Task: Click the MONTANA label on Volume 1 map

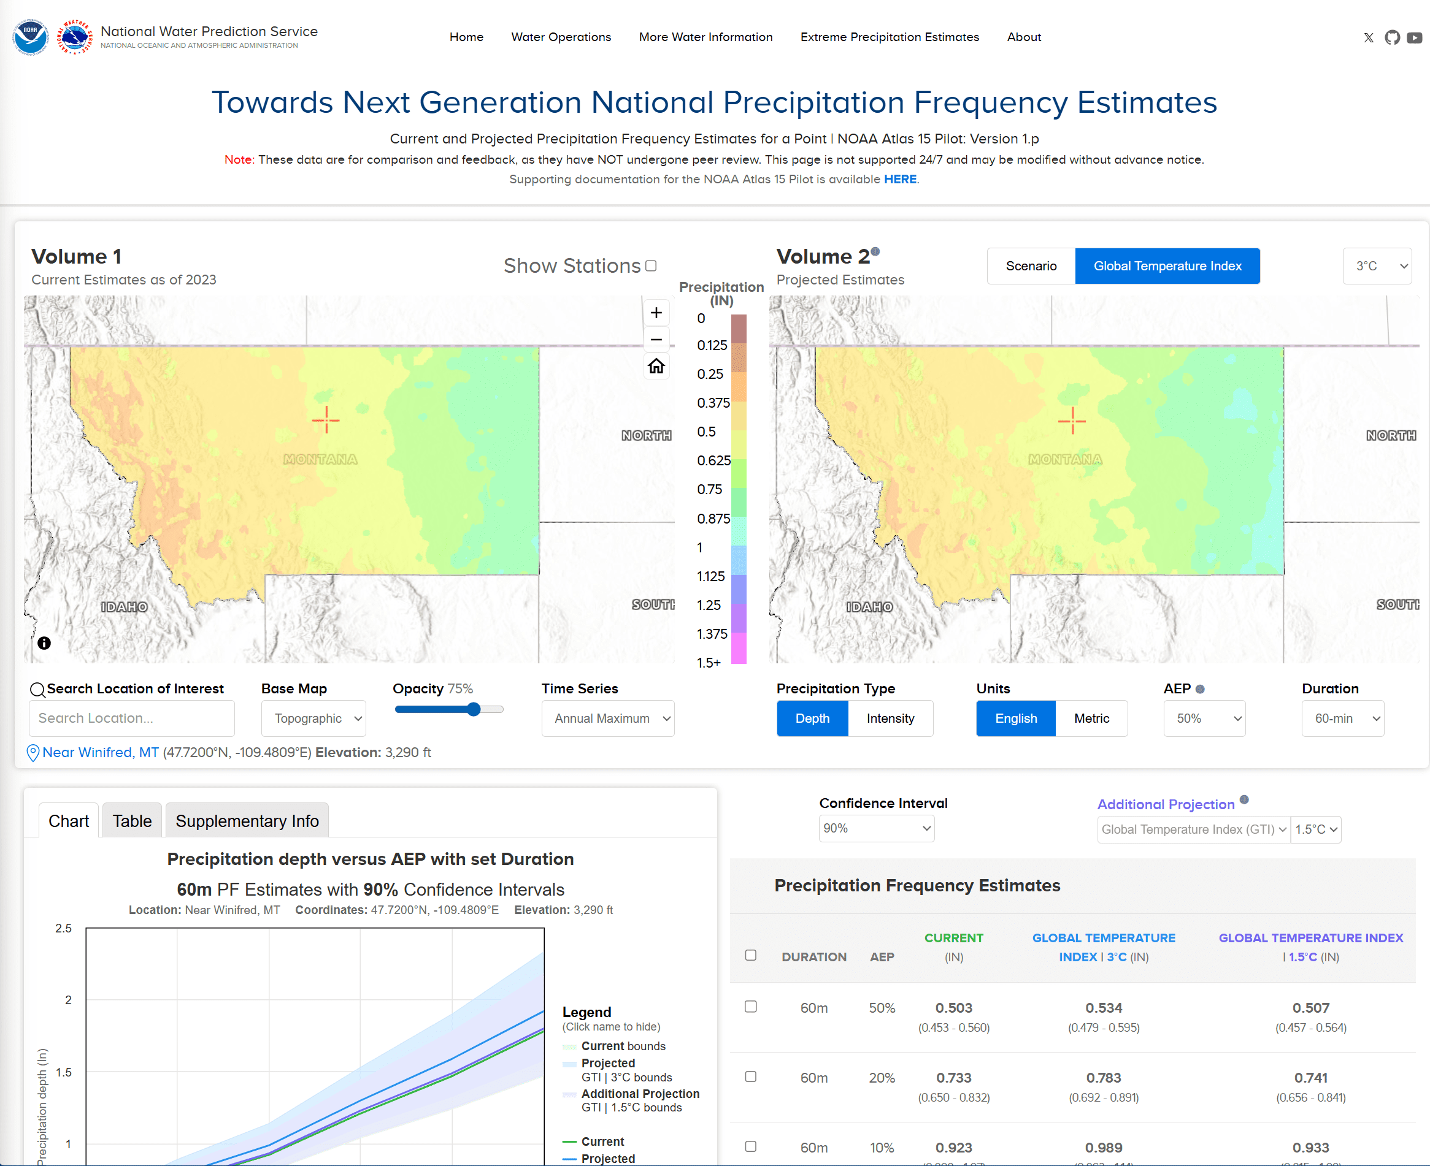Action: pyautogui.click(x=320, y=459)
